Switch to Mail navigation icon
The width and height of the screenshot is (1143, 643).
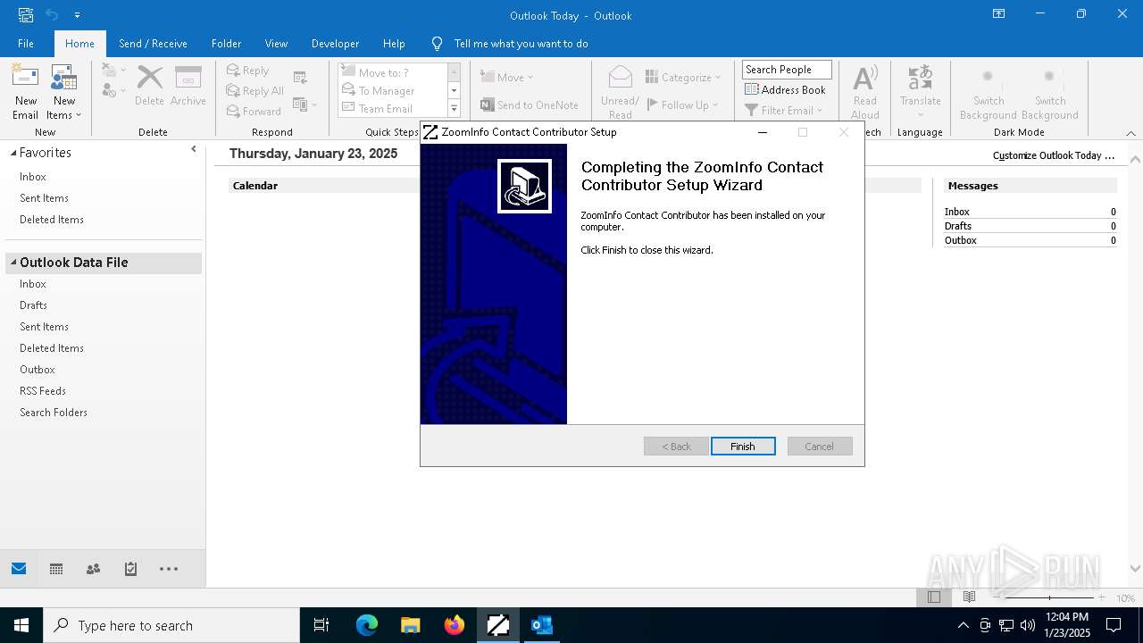[19, 569]
